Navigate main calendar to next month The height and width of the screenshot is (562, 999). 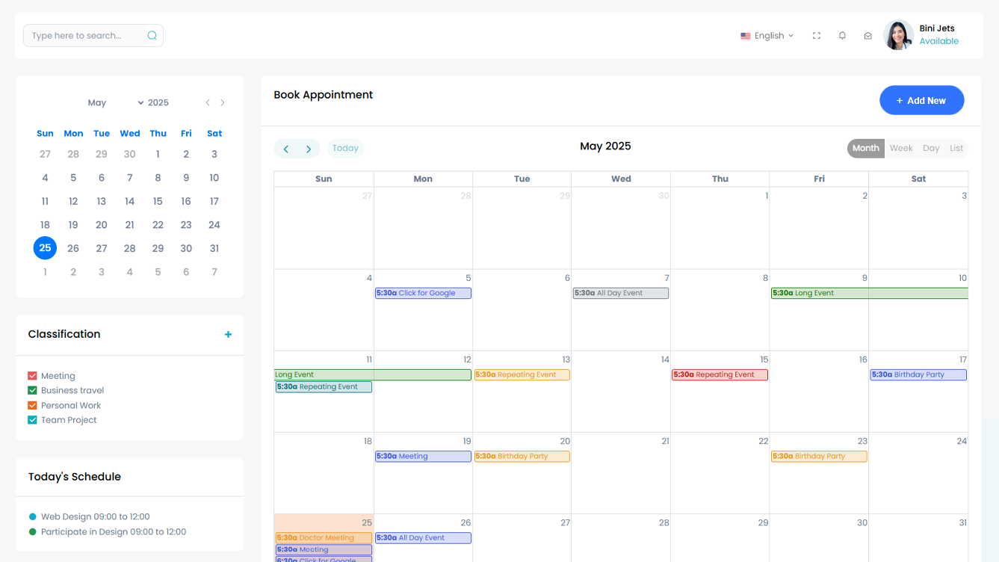(309, 149)
